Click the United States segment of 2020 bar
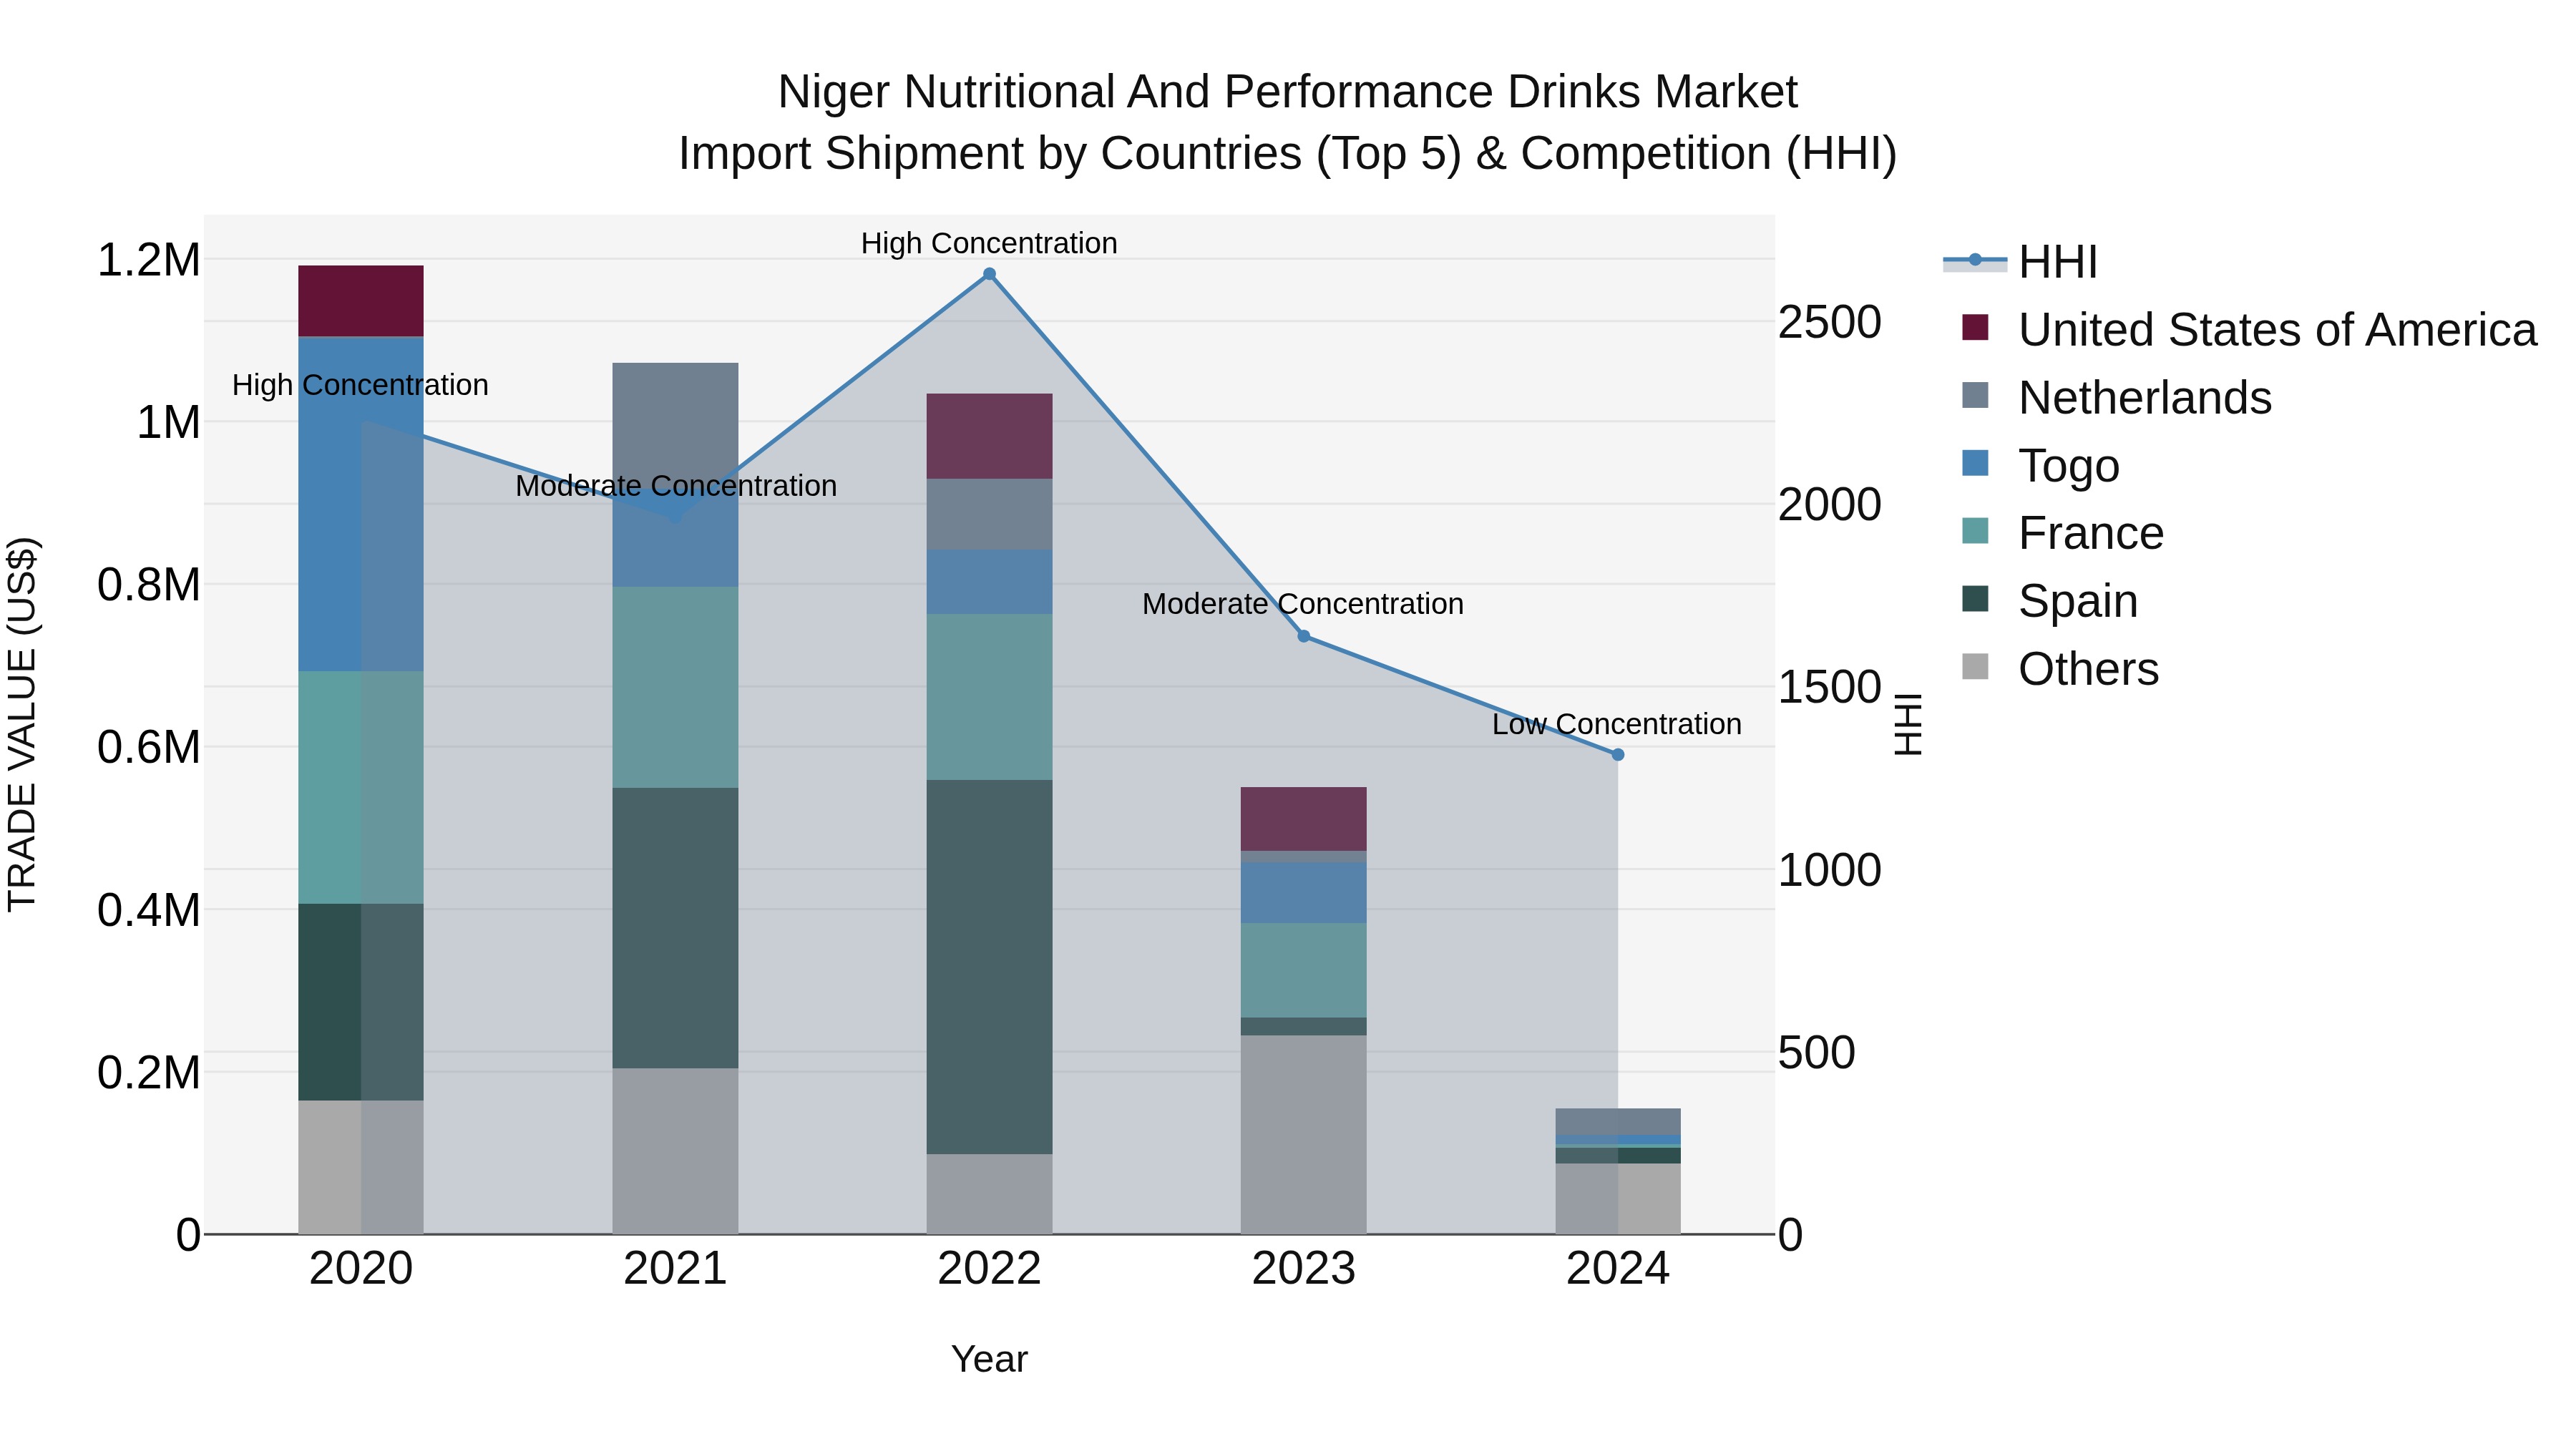This screenshot has width=2576, height=1449. [x=361, y=301]
